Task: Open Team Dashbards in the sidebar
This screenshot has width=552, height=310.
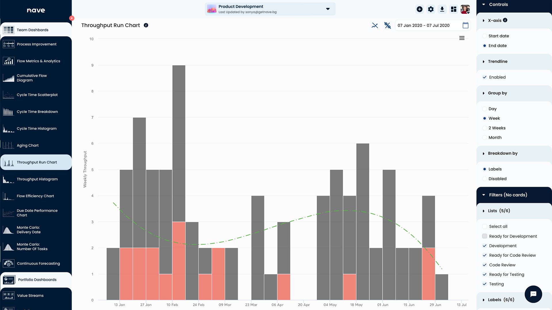Action: tap(32, 30)
